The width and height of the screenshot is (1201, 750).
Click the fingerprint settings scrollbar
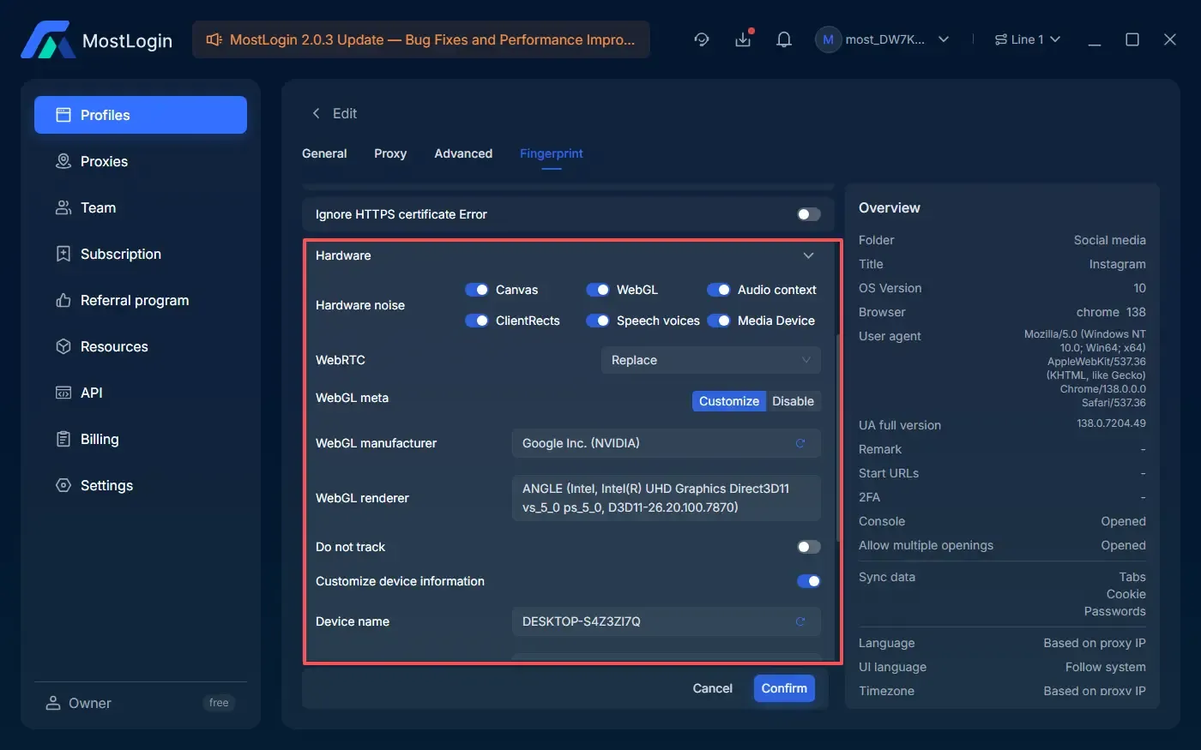[838, 437]
